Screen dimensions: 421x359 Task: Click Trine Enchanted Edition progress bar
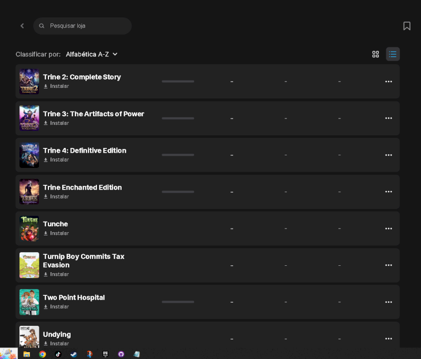coord(178,192)
